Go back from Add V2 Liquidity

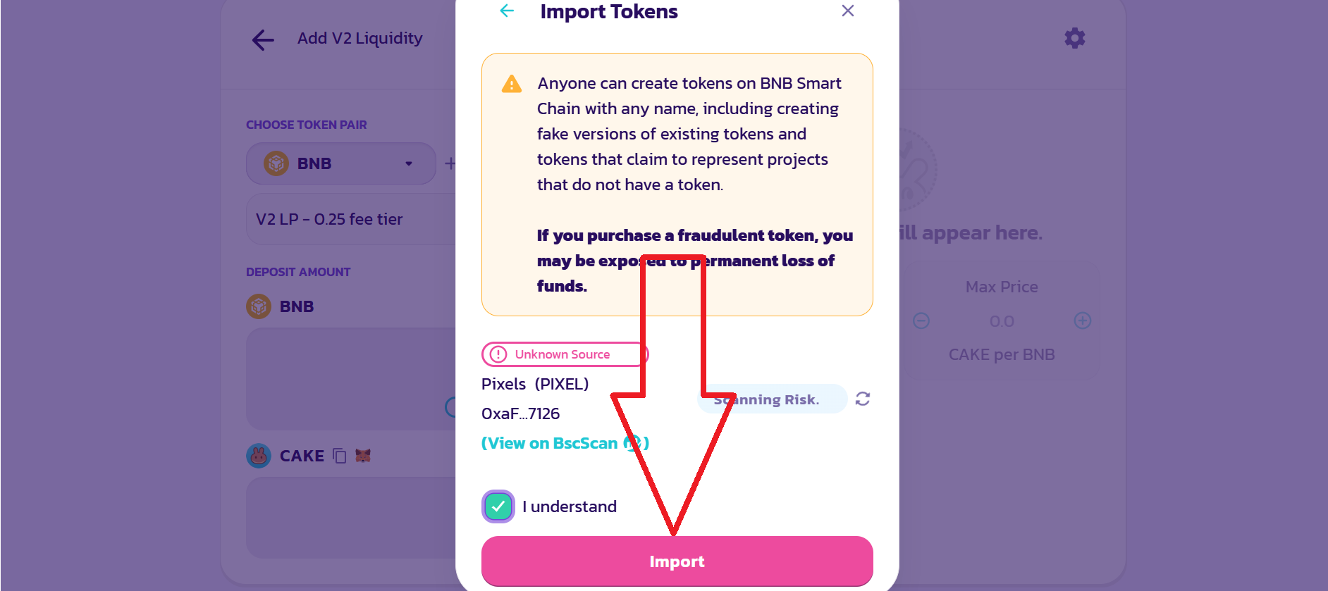[263, 39]
